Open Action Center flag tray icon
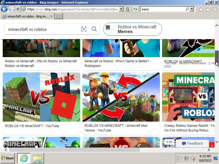The width and height of the screenshot is (219, 164). pyautogui.click(x=180, y=158)
